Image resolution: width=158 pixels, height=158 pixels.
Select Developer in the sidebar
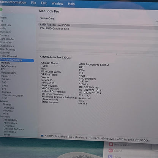click(9, 126)
